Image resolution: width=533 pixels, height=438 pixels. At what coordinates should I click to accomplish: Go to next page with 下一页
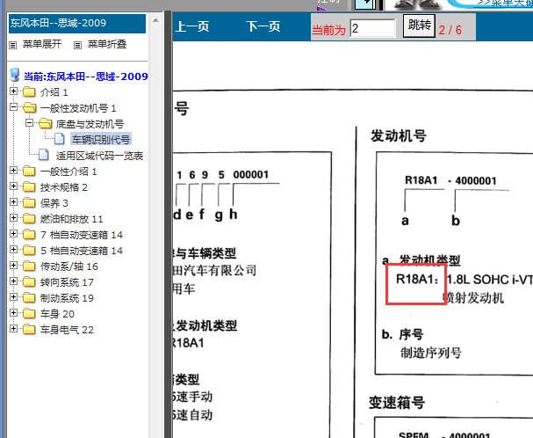pos(263,26)
